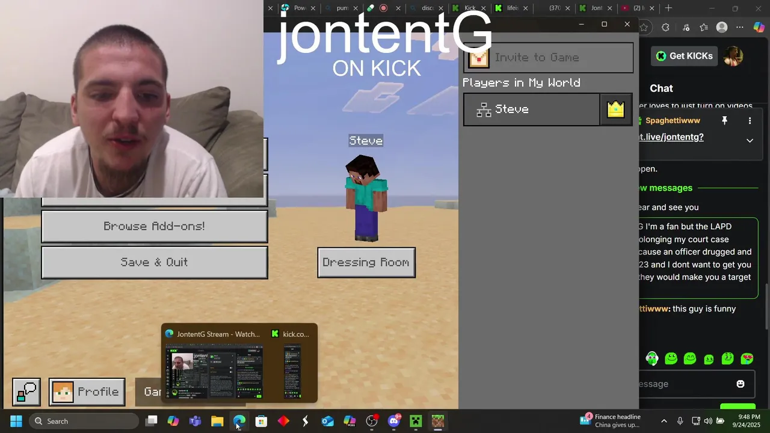Click the Creeper-face Minecraft taskbar icon

pos(416,421)
